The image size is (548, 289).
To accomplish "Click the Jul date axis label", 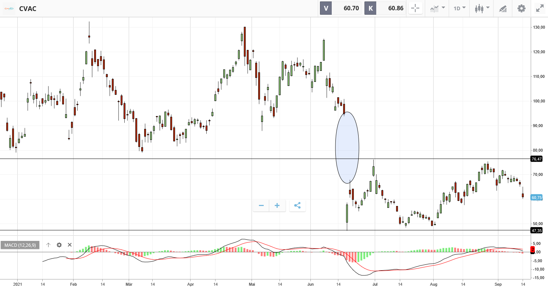I will (x=375, y=284).
